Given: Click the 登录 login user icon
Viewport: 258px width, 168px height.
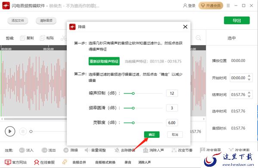Looking at the screenshot, I should 185,6.
